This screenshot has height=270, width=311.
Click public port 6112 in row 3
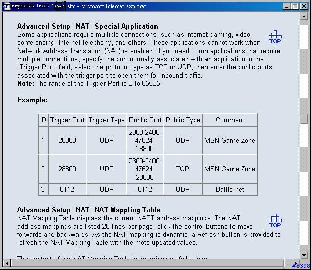pos(145,189)
